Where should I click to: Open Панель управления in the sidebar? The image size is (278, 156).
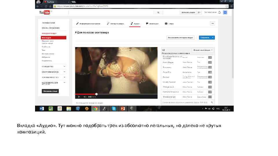point(50,28)
